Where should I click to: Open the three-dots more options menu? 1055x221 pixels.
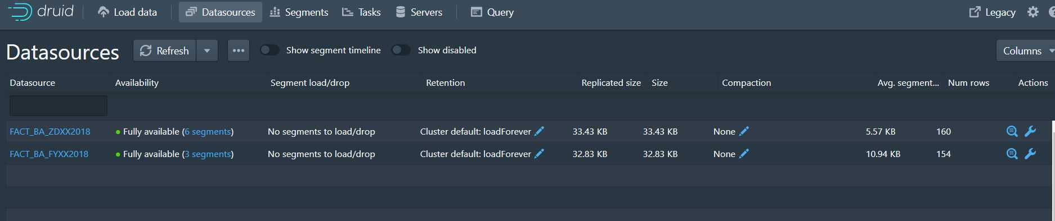coord(239,50)
